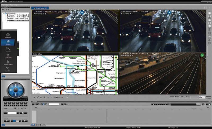Open the Favorites module

pos(7,69)
